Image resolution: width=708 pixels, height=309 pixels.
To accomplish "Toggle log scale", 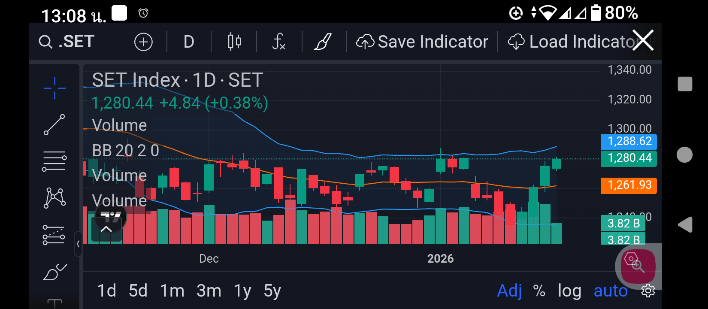I will tap(569, 291).
